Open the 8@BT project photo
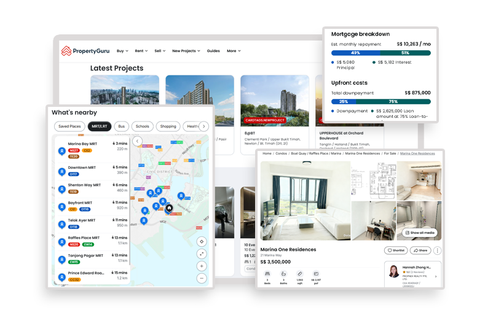Screen dimensions: 477x318 tap(275, 101)
